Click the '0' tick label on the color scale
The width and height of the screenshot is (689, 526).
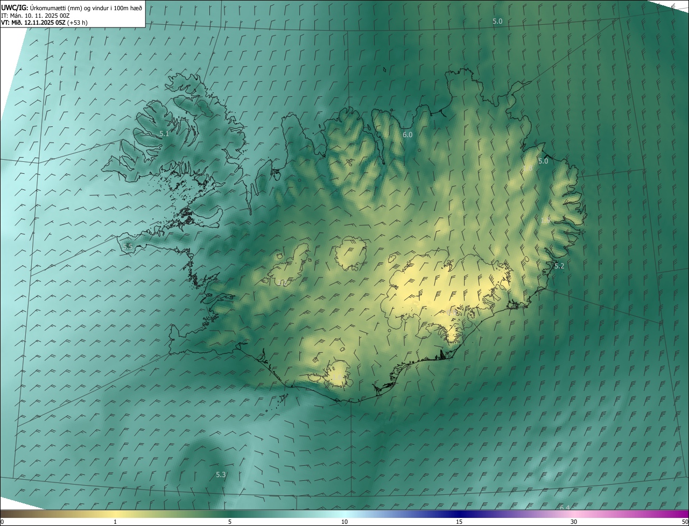2,522
